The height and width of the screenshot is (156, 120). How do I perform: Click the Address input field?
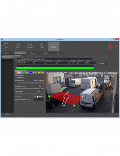63,63
